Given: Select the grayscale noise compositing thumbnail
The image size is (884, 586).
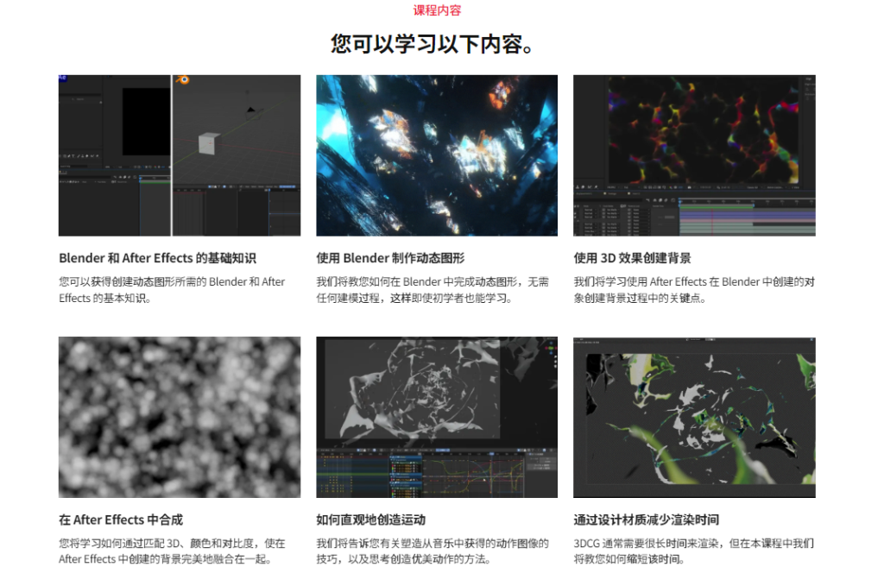Looking at the screenshot, I should click(180, 417).
